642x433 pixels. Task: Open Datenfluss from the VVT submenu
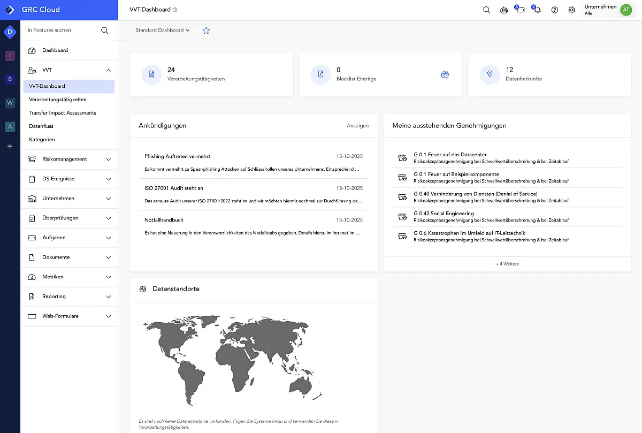(41, 126)
